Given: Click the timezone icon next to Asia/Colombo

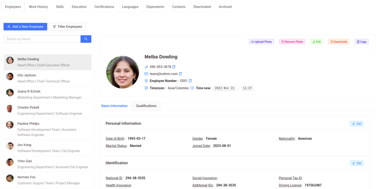Looking at the screenshot, I should tap(146, 88).
